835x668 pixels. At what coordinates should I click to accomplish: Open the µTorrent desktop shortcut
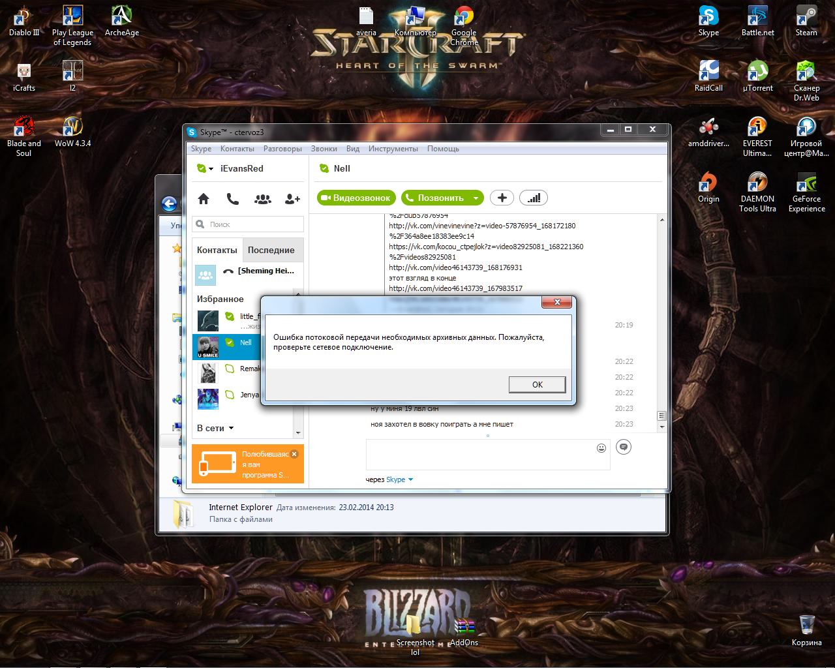(x=757, y=76)
